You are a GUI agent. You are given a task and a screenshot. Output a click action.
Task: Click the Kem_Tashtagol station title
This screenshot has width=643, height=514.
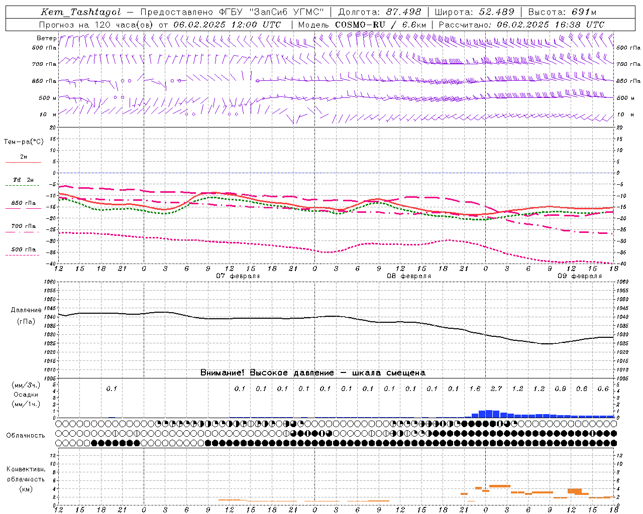click(80, 12)
